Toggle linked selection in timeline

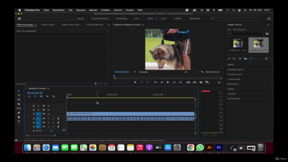point(41,96)
